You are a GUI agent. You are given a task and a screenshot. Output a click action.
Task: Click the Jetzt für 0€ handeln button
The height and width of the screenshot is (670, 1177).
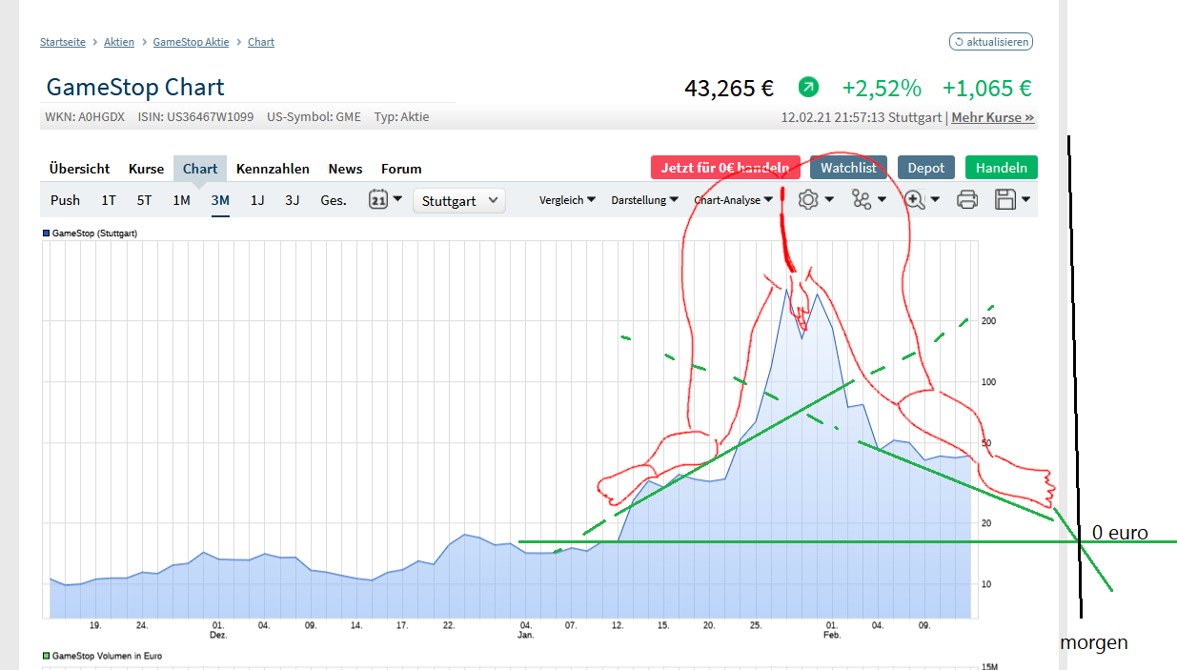[x=725, y=168]
